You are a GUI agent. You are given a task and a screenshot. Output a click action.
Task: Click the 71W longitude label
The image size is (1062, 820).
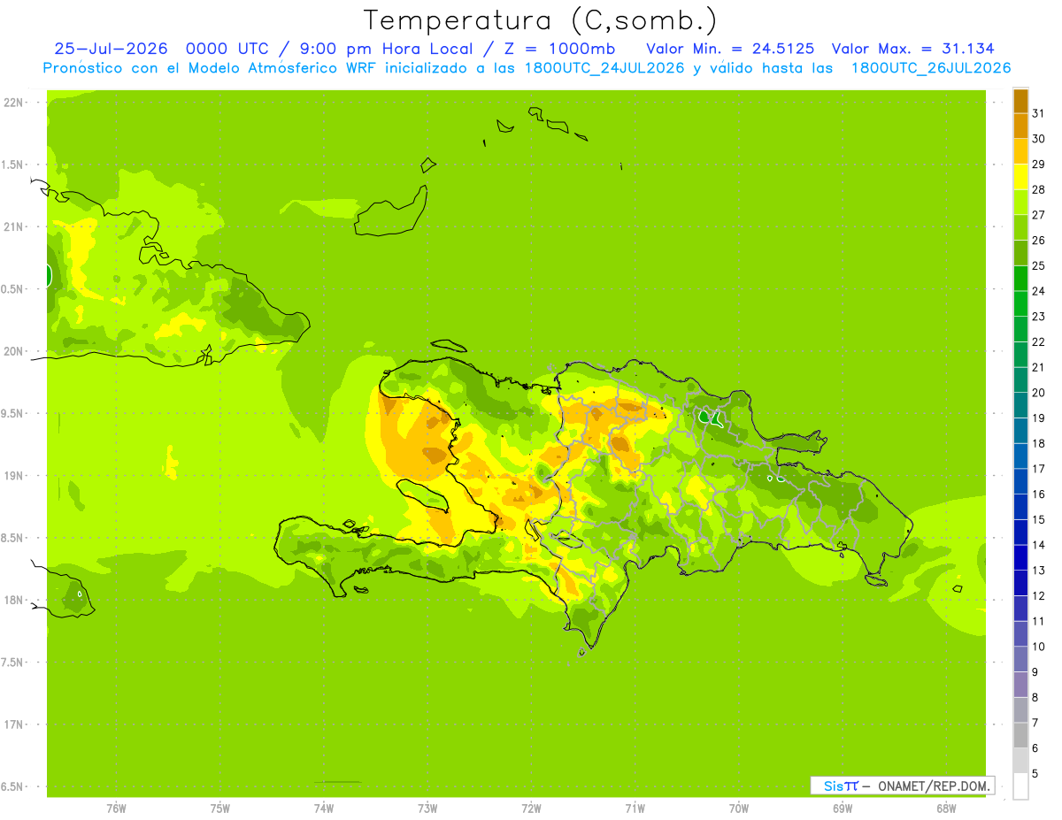635,808
